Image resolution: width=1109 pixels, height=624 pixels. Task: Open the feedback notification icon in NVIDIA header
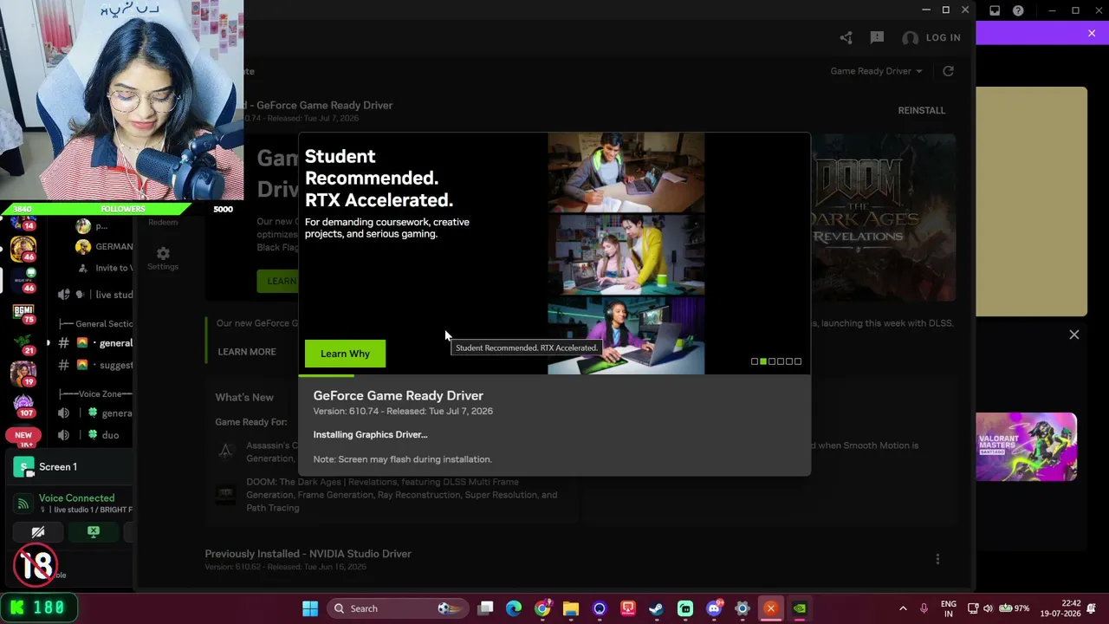pyautogui.click(x=877, y=37)
